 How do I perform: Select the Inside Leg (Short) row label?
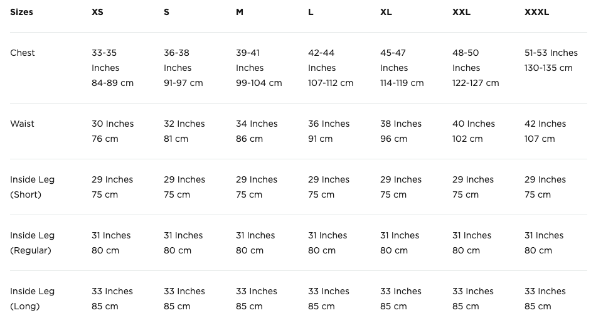32,187
